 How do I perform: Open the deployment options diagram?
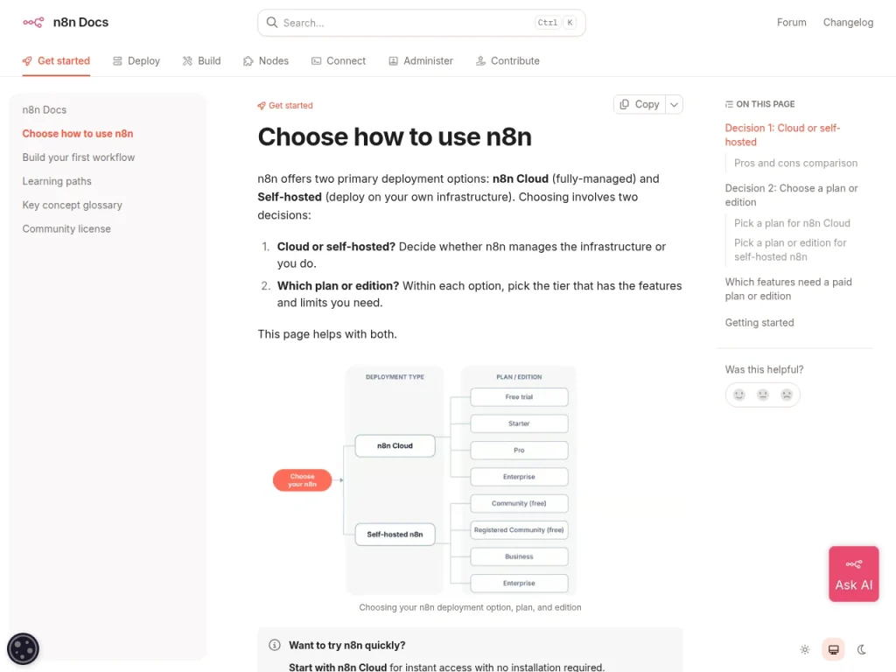(x=423, y=480)
